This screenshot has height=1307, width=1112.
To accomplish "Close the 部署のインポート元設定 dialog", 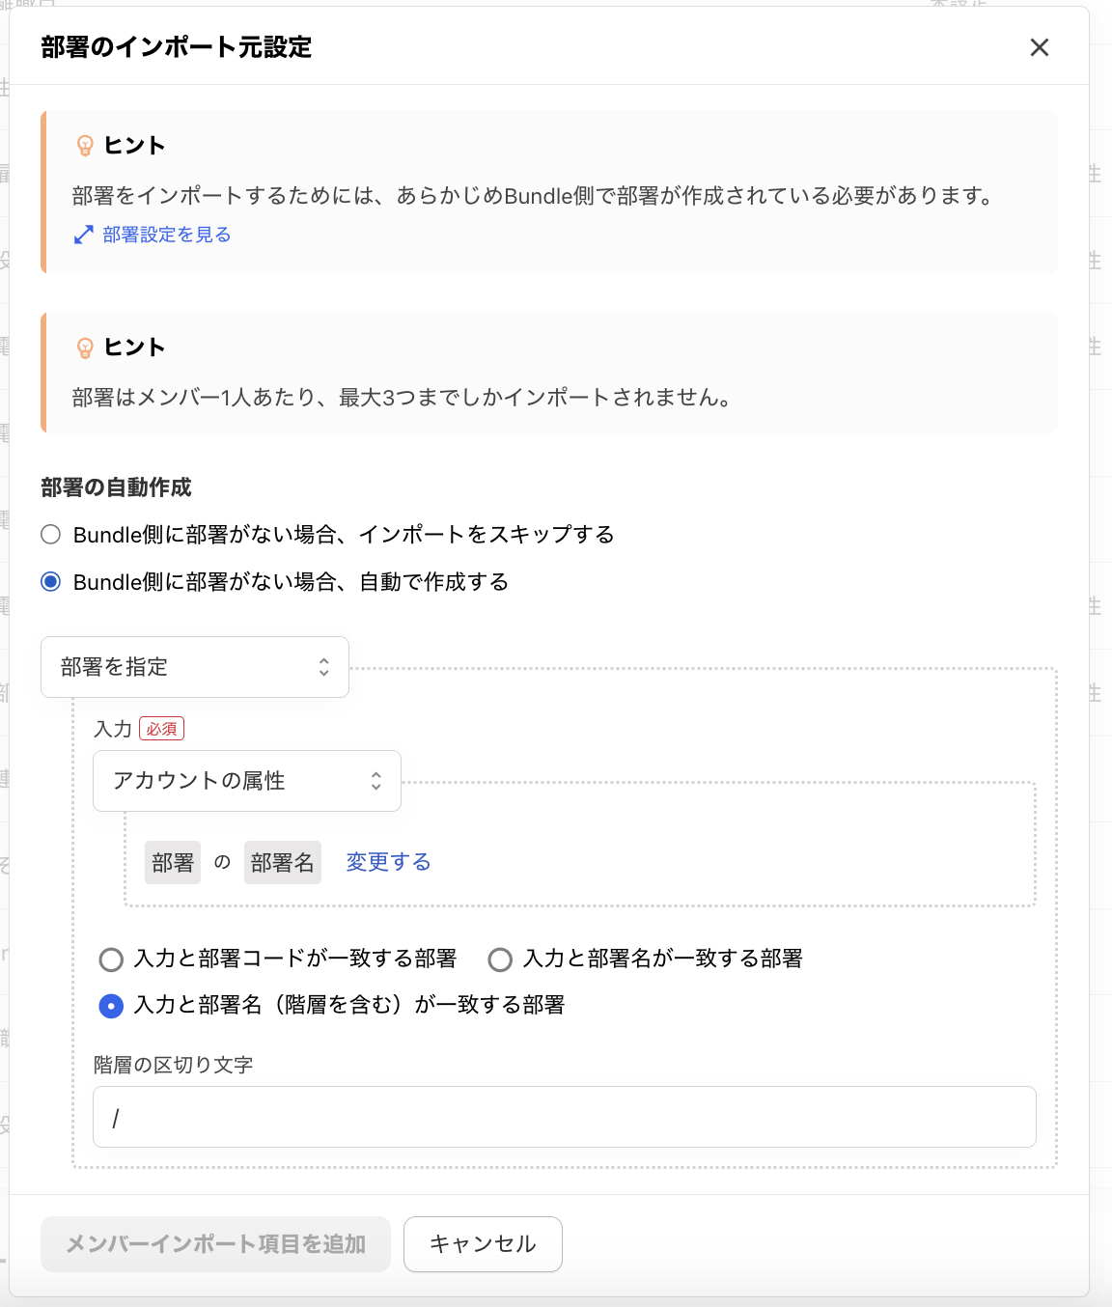I will click(x=1039, y=47).
